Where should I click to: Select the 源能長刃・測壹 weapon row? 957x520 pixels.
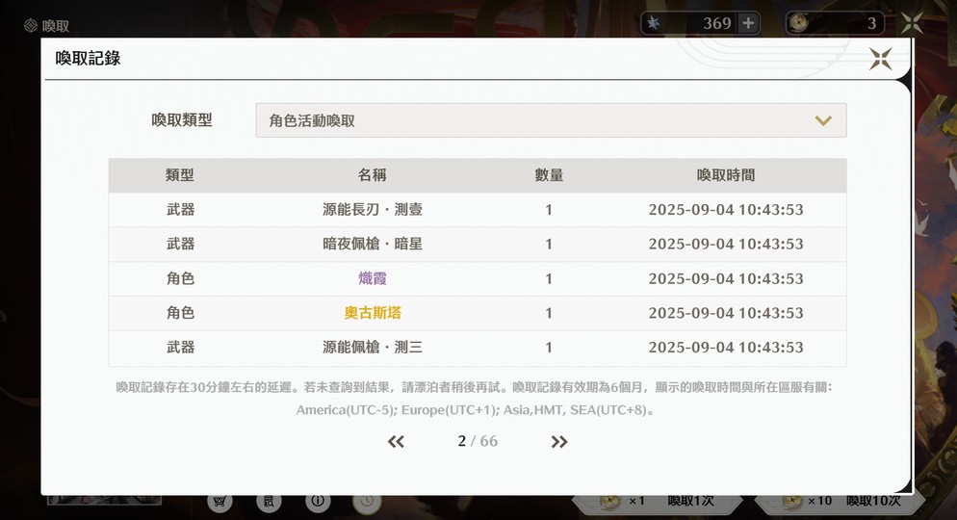(x=478, y=210)
